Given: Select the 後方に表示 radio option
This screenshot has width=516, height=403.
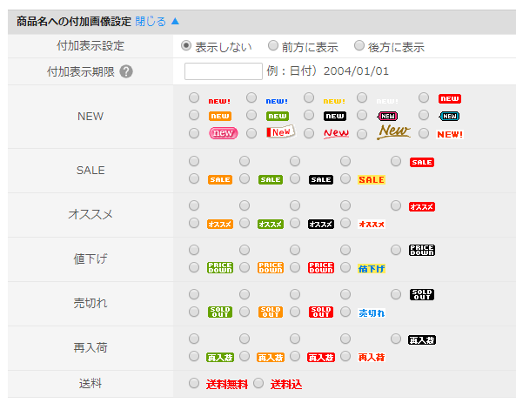Looking at the screenshot, I should coord(359,46).
